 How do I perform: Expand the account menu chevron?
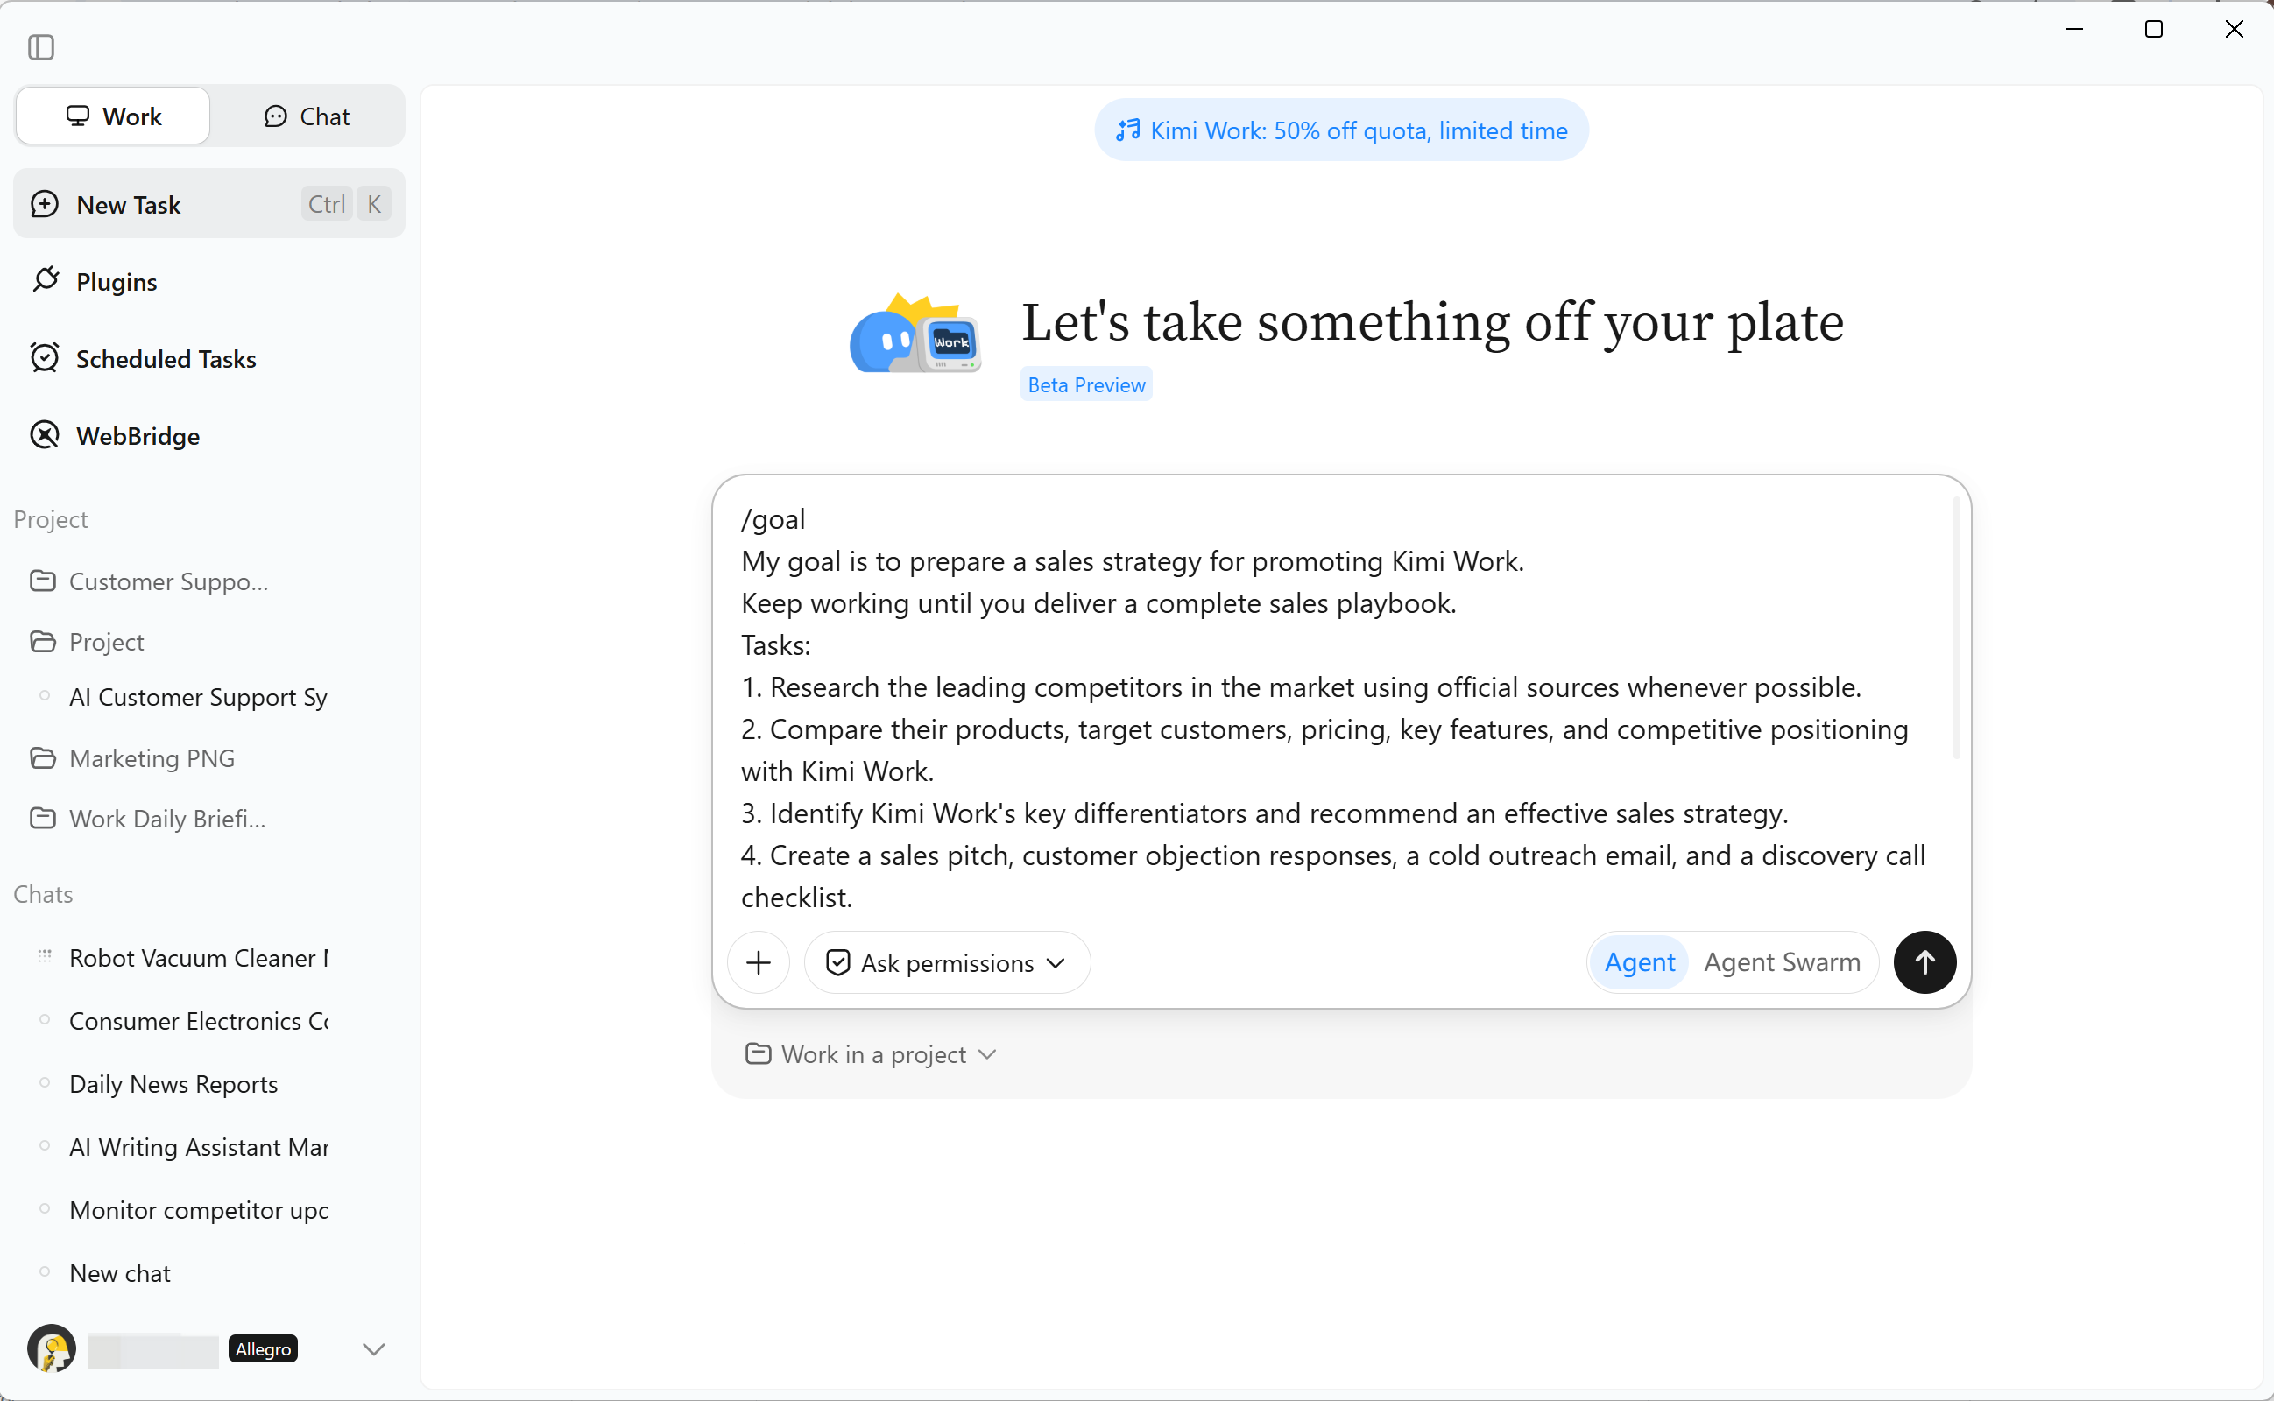click(x=373, y=1349)
